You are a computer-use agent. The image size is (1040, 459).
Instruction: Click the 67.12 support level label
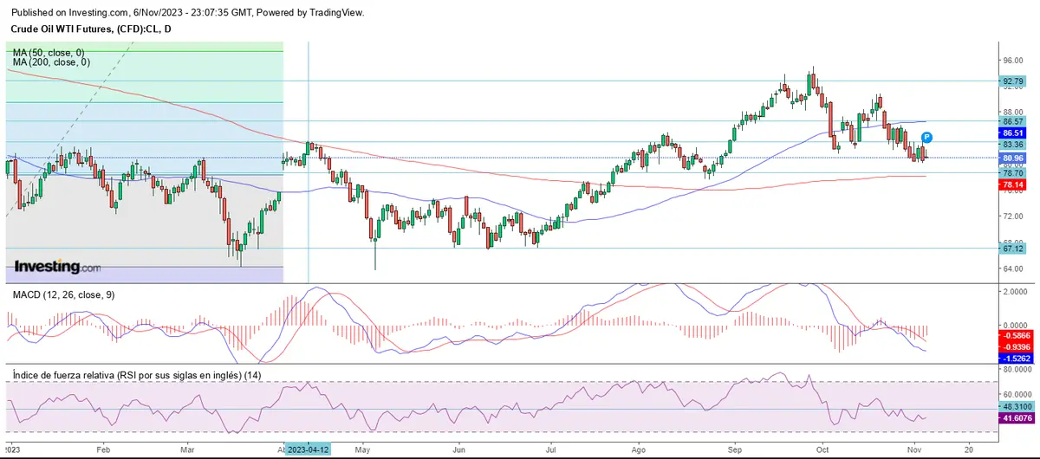coord(1013,249)
